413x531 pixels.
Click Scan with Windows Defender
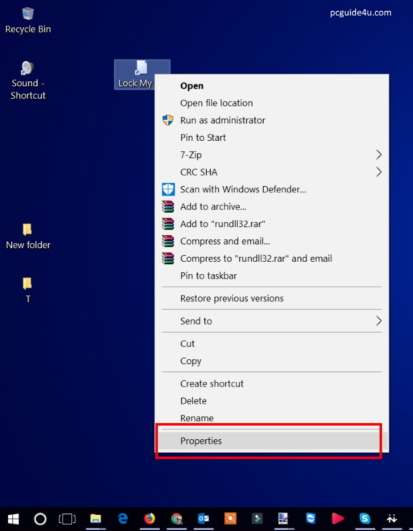pos(243,189)
